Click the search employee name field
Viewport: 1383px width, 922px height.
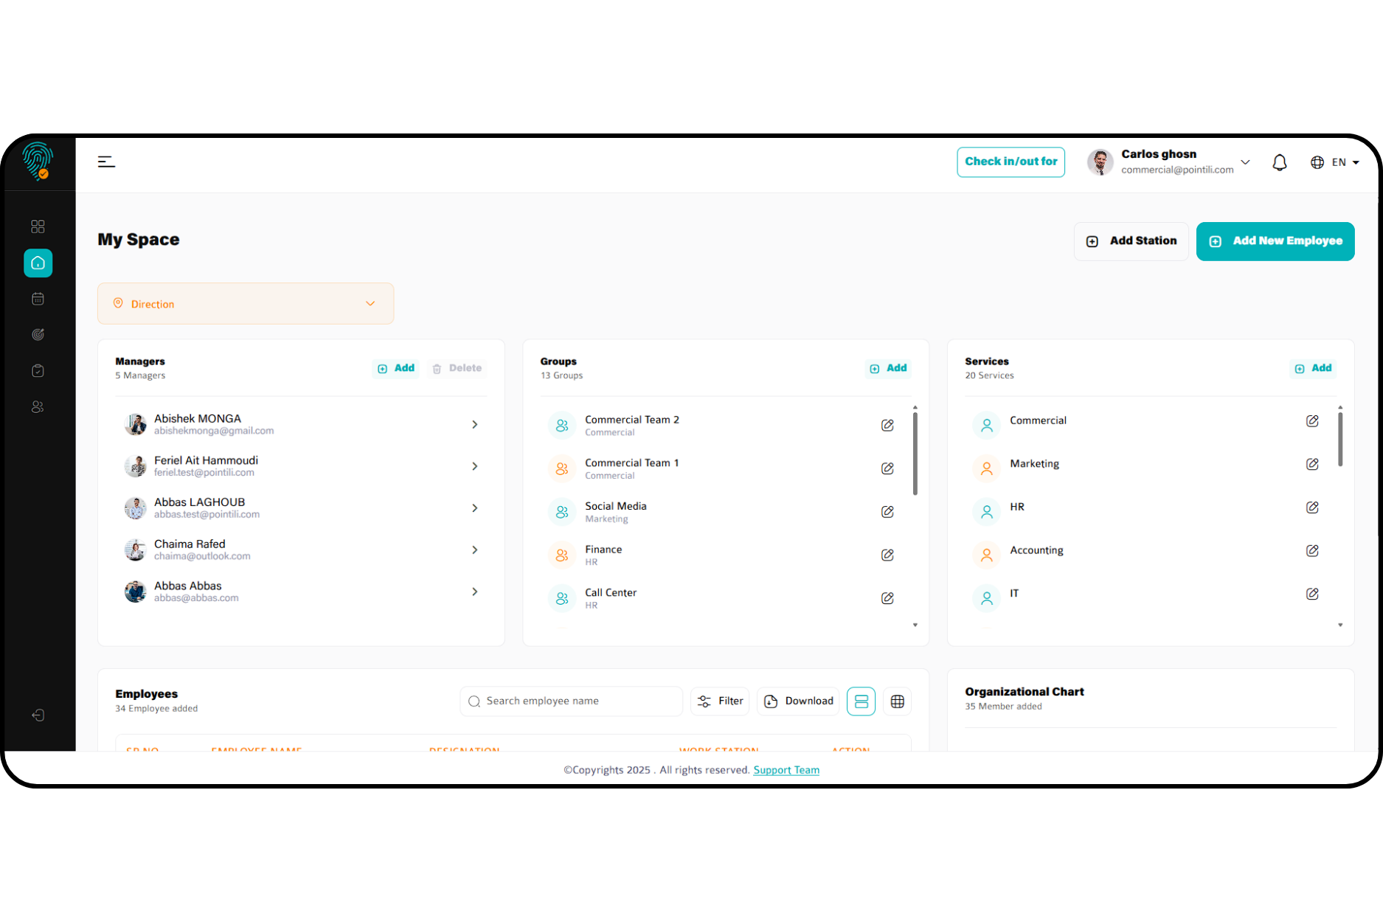point(575,701)
